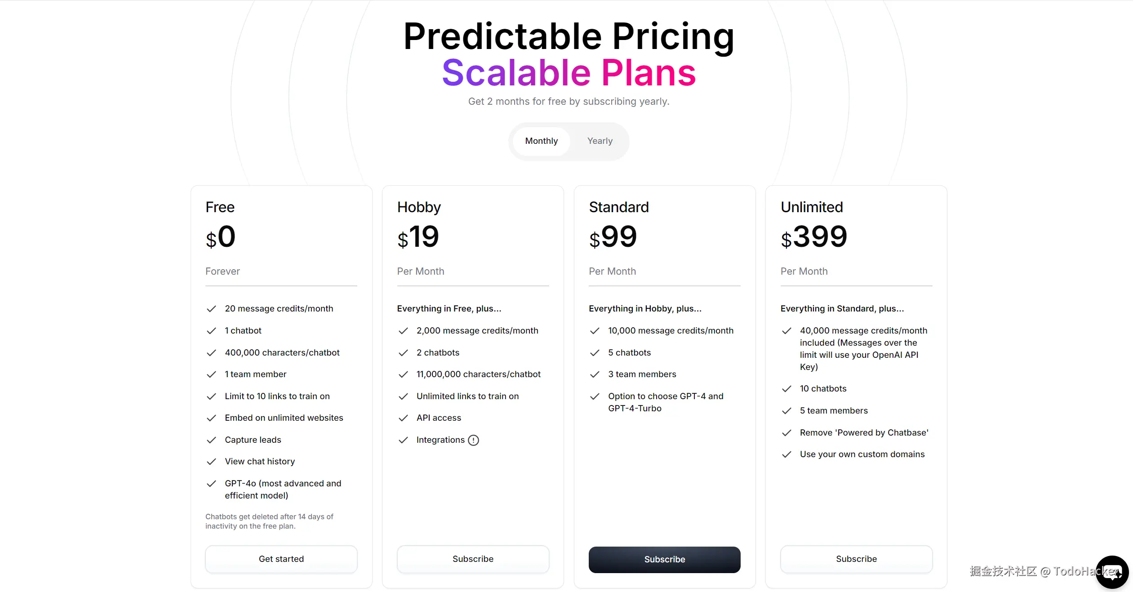Open the chat widget bubble icon

pyautogui.click(x=1112, y=572)
